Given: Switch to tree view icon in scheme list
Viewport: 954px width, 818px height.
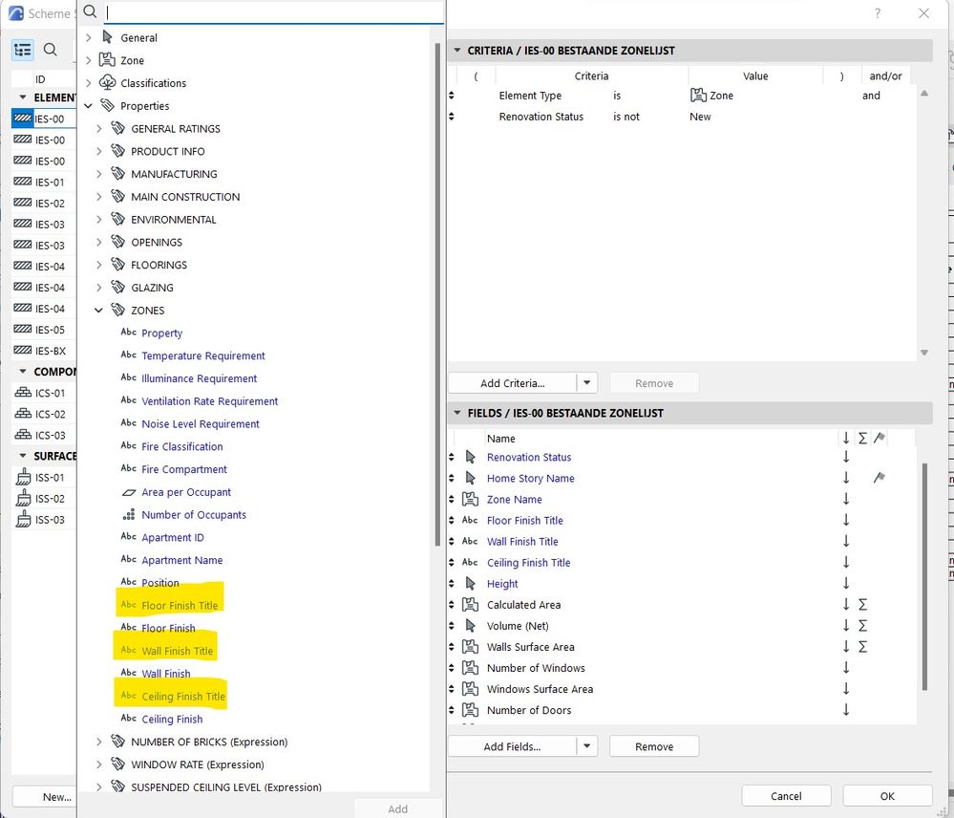Looking at the screenshot, I should (x=23, y=50).
